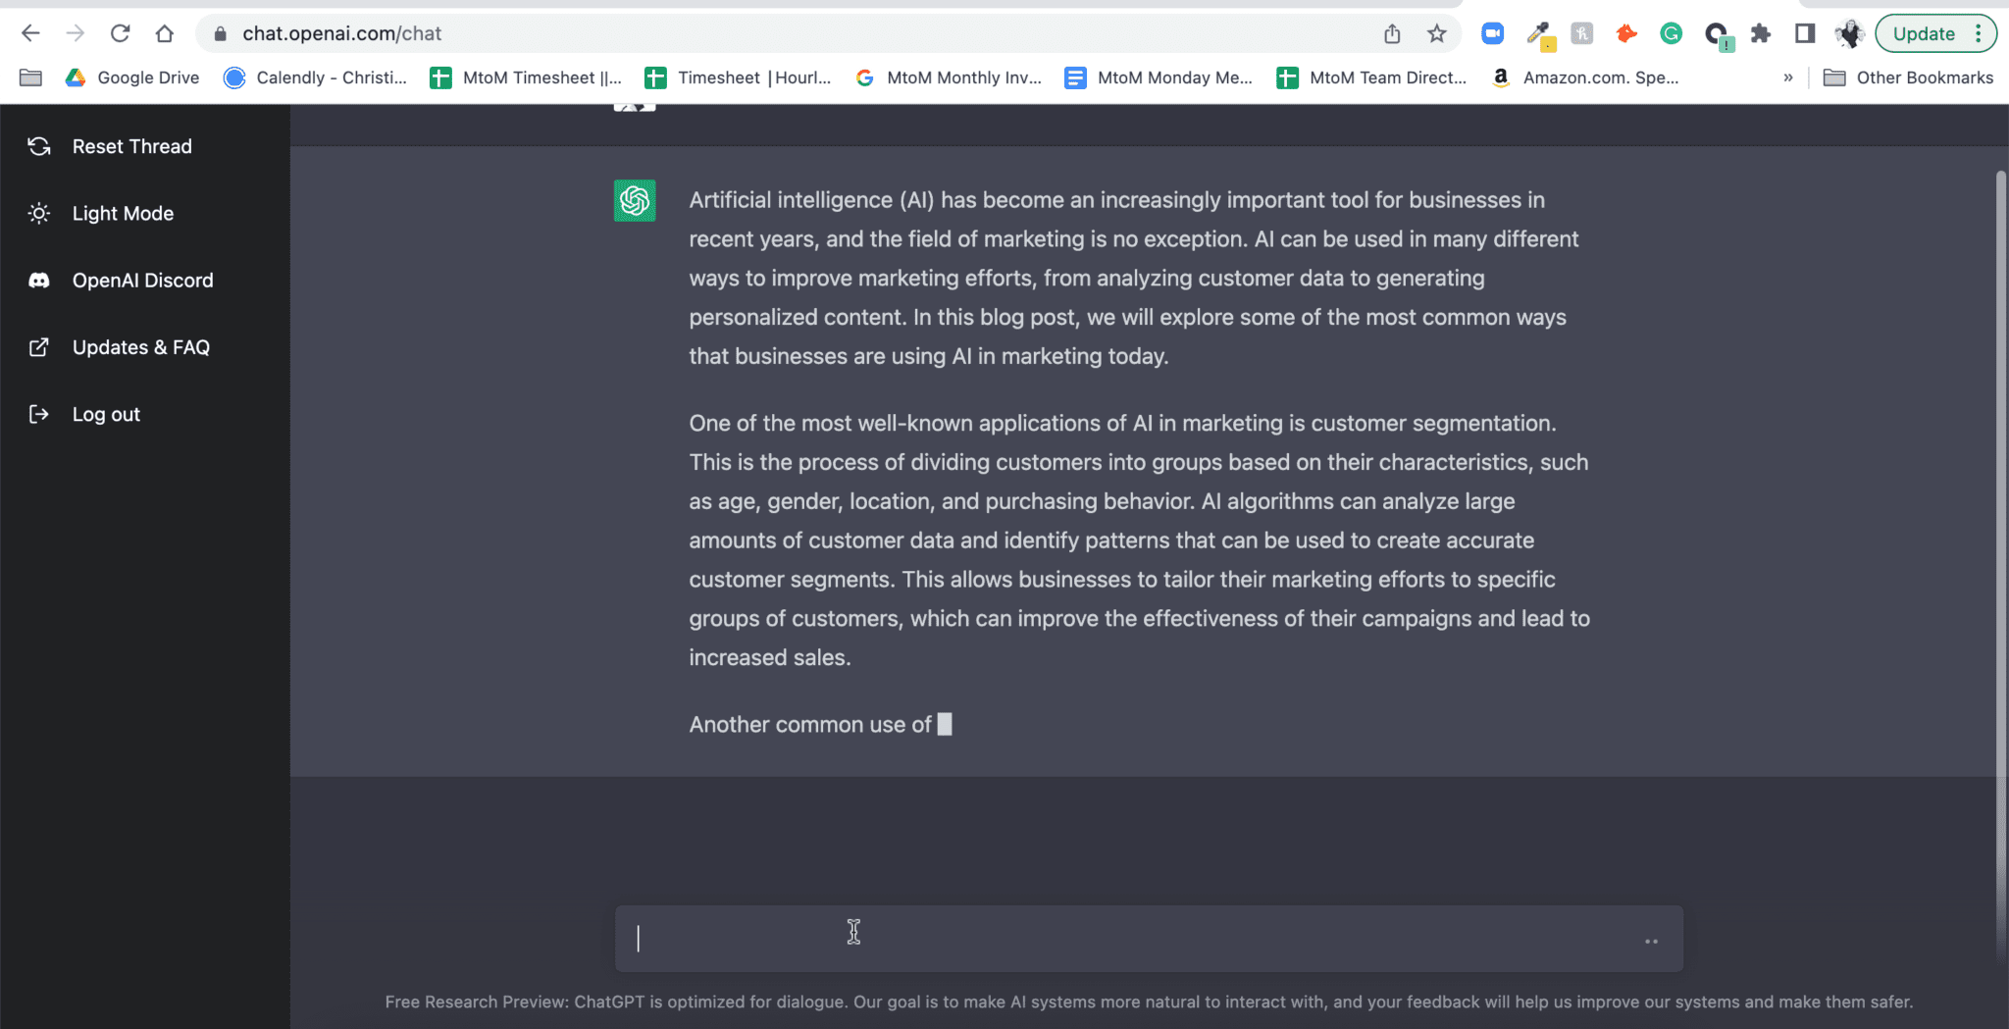The image size is (2009, 1029).
Task: Open the OpenAI Discord link
Action: click(x=141, y=281)
